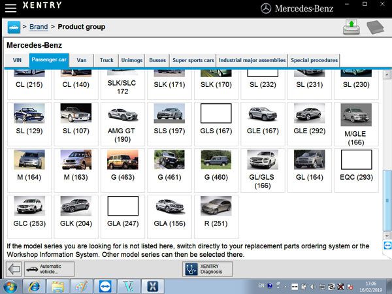Click the tray volume speaker icon
This screenshot has height=294, width=392.
click(312, 287)
